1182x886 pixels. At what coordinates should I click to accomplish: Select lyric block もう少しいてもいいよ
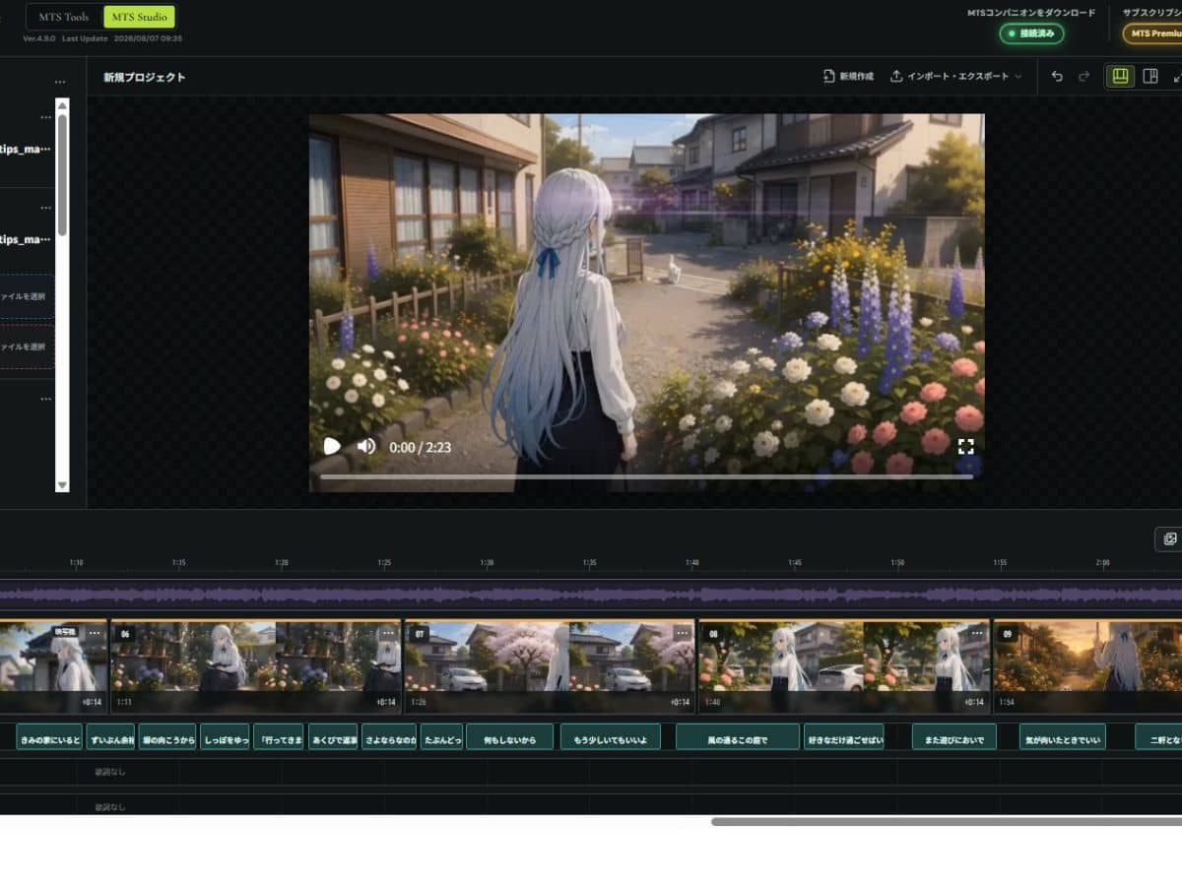tap(610, 737)
